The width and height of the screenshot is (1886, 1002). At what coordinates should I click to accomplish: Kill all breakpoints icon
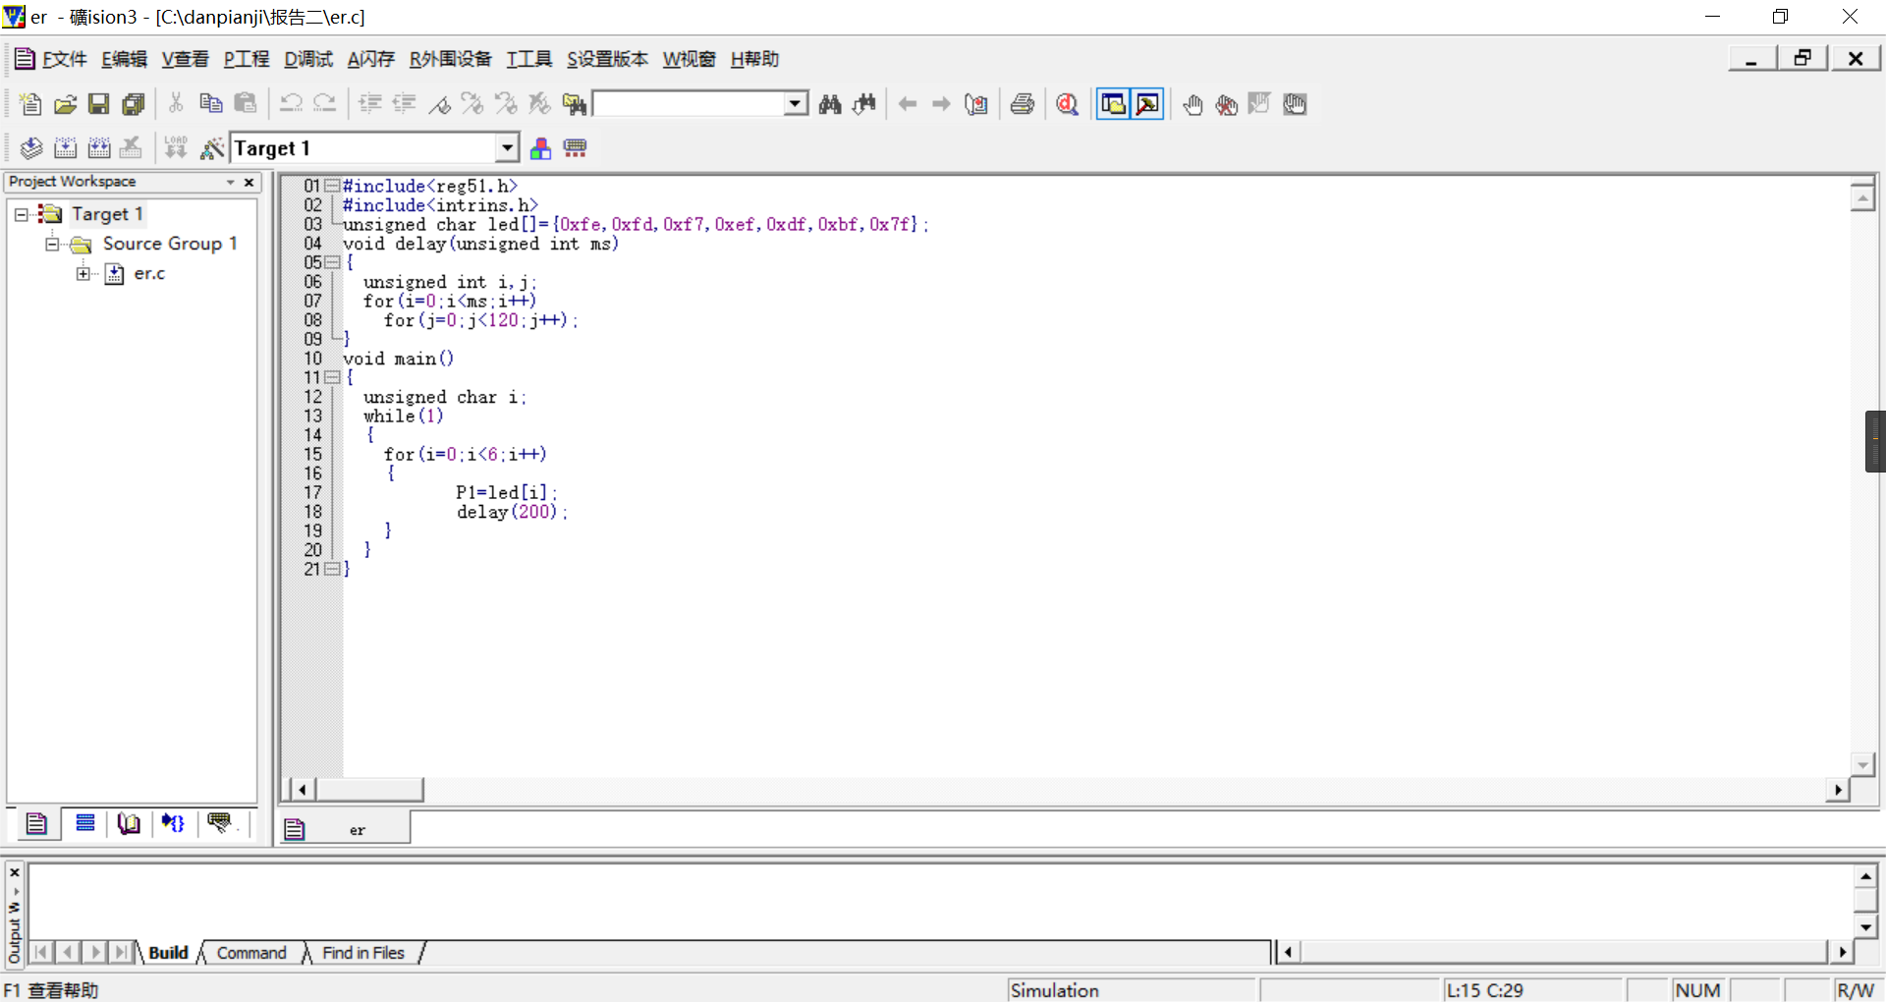tap(1226, 104)
